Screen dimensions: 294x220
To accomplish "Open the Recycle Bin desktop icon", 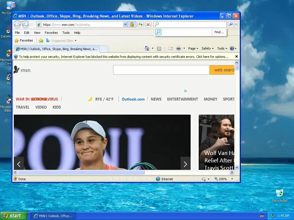I will 280,196.
